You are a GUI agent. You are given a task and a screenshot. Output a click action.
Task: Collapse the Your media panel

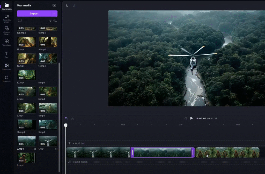coord(54,5)
